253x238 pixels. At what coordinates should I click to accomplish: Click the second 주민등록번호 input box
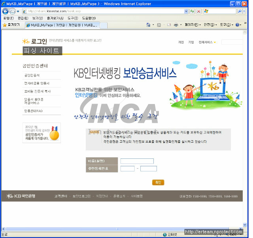(x=149, y=169)
